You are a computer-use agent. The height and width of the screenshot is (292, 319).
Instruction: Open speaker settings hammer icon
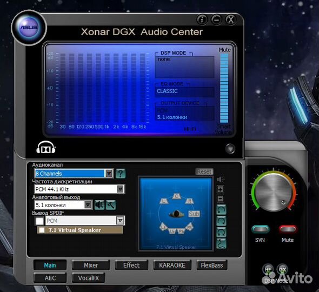(111, 205)
